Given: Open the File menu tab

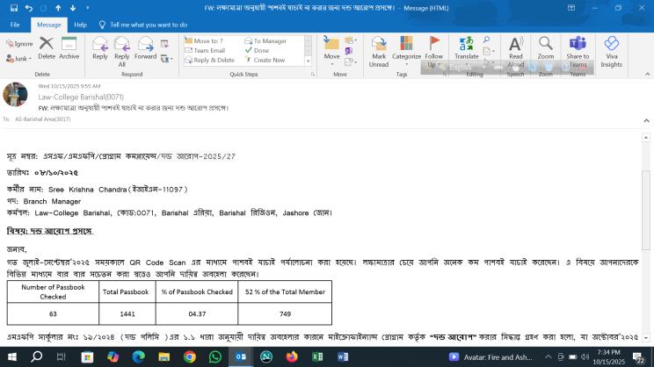Looking at the screenshot, I should [15, 25].
